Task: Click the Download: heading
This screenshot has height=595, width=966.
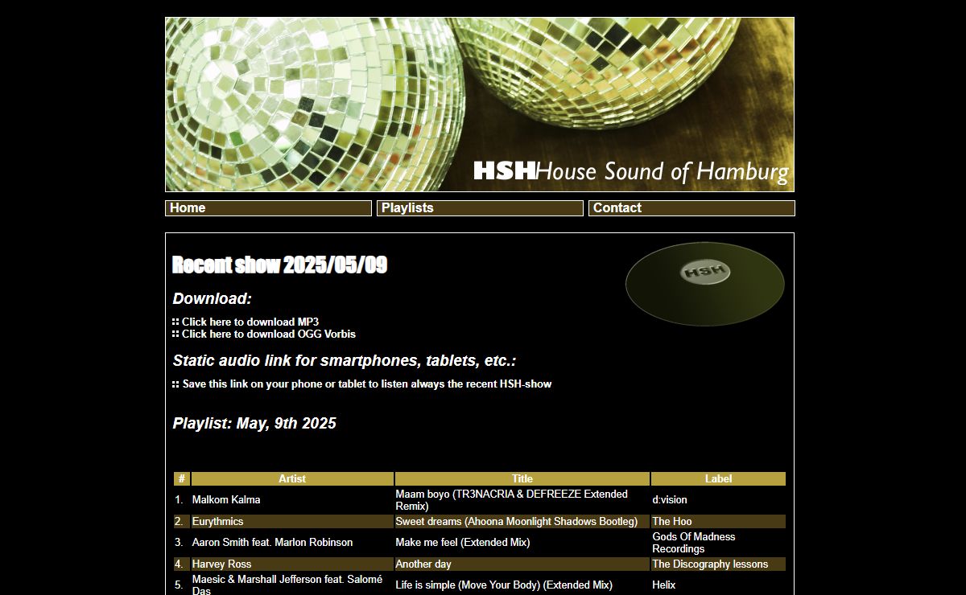Action: (x=212, y=299)
